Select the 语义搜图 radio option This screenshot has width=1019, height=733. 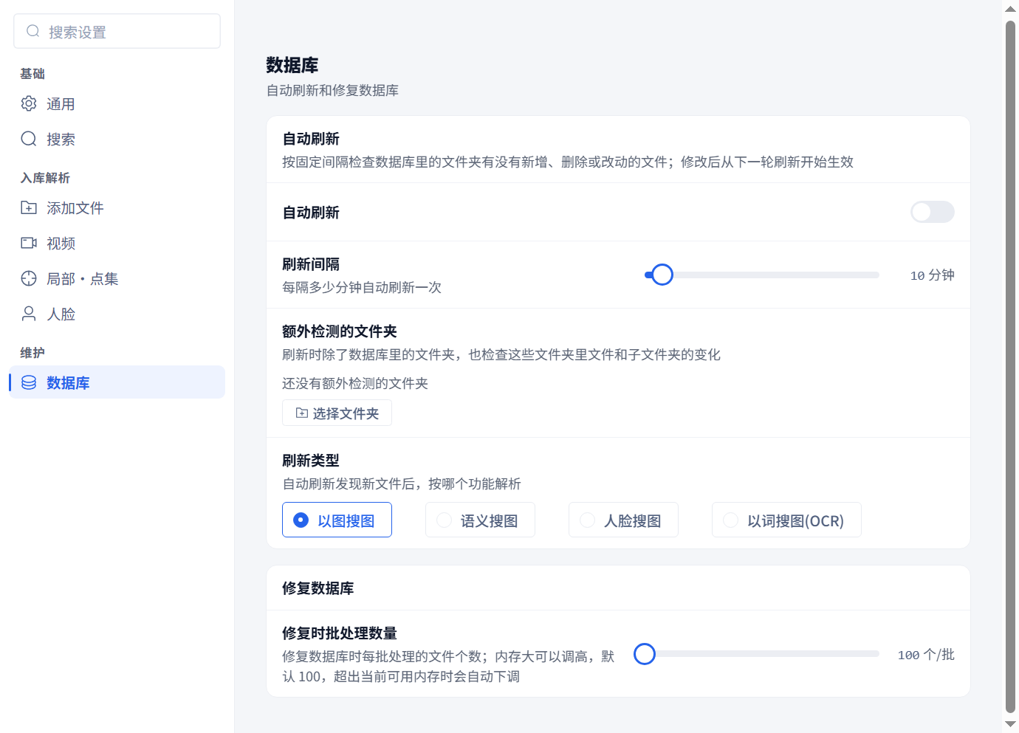click(x=480, y=520)
